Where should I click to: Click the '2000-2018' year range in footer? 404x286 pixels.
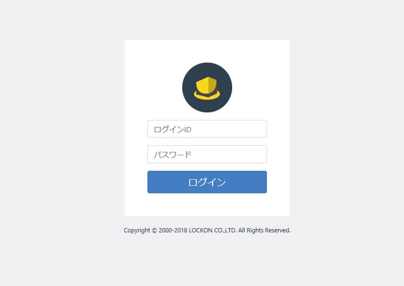coord(173,230)
